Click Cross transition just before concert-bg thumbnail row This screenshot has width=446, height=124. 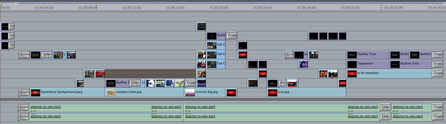pos(191,83)
